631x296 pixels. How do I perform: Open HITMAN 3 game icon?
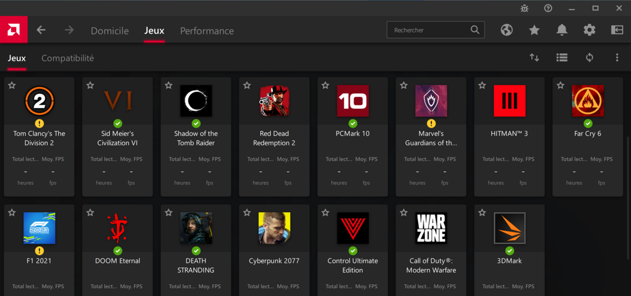pos(510,101)
